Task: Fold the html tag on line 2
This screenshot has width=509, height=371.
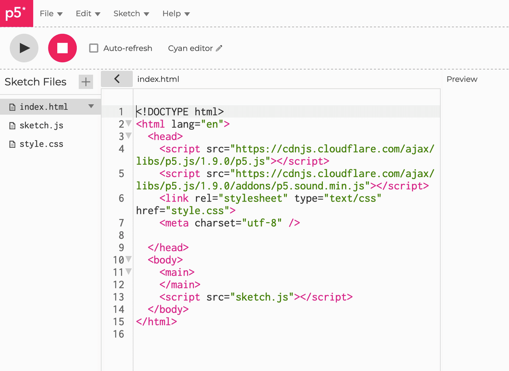Action: [129, 124]
